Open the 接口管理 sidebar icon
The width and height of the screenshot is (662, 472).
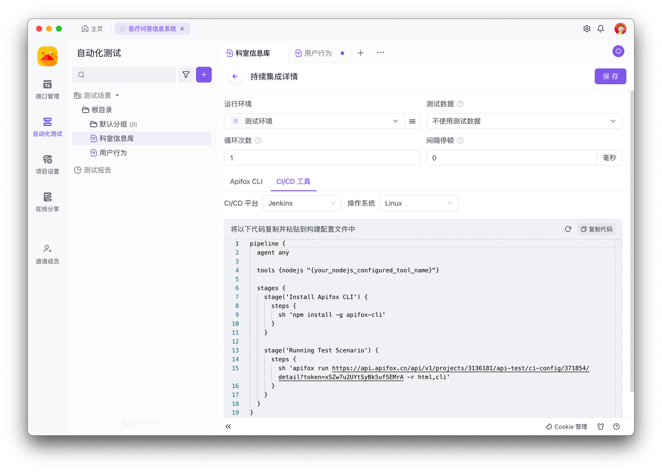(47, 84)
